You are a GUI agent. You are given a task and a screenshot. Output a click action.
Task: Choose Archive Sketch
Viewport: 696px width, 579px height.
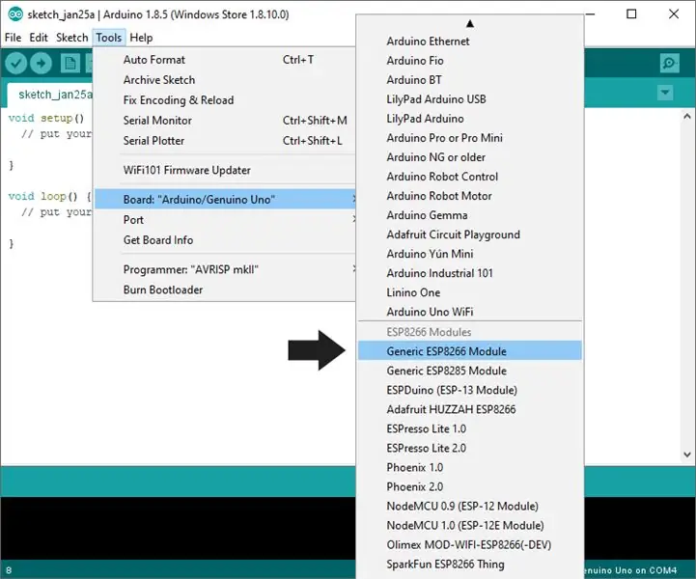coord(225,80)
